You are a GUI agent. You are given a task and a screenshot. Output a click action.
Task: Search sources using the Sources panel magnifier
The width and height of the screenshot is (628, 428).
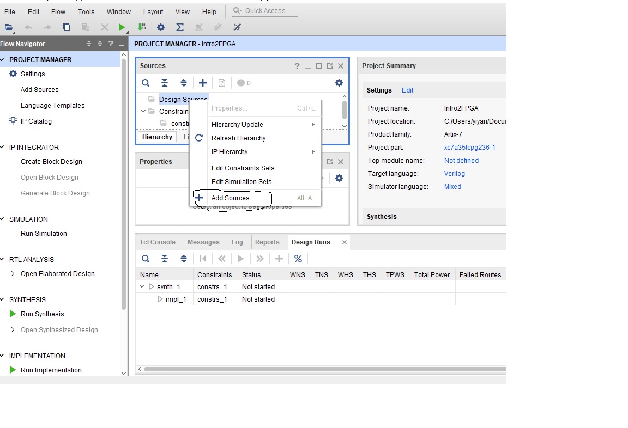point(146,83)
